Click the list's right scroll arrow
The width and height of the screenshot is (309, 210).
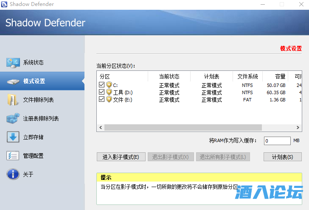coord(298,127)
